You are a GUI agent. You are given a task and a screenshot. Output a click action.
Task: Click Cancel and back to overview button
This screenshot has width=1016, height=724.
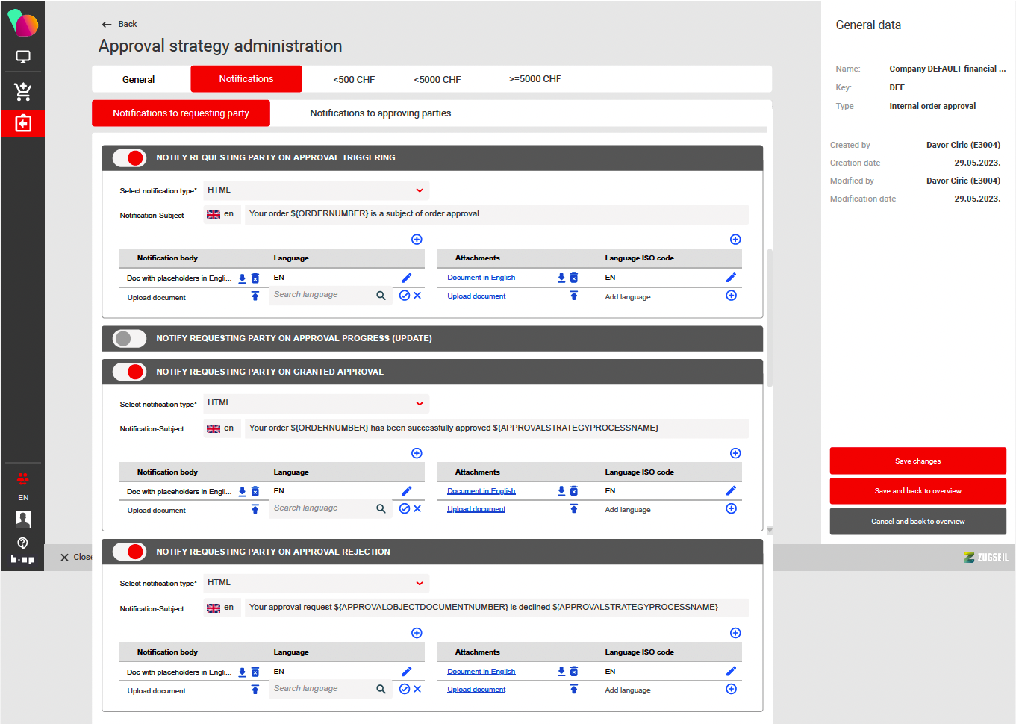(x=917, y=522)
